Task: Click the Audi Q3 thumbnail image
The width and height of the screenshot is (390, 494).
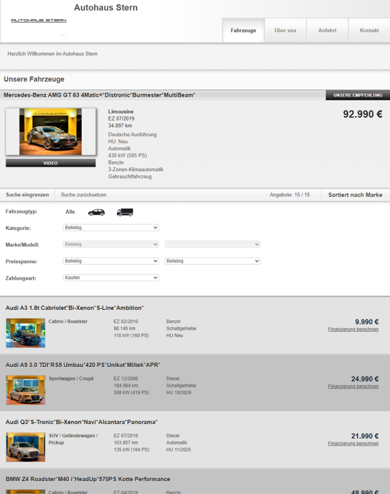Action: (x=25, y=447)
